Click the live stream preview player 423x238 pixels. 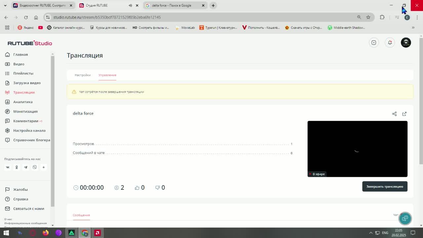point(357,149)
